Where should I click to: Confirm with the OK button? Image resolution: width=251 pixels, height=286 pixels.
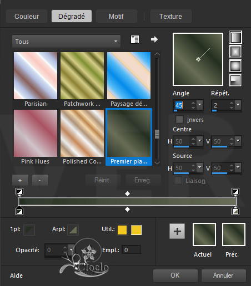pyautogui.click(x=175, y=275)
